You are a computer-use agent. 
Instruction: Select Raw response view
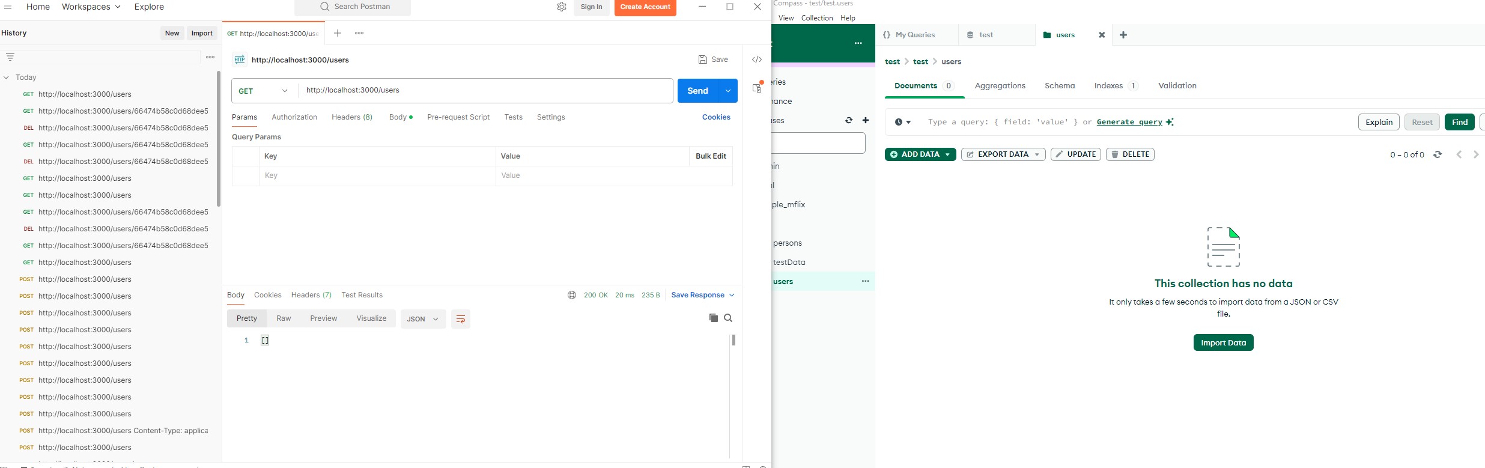pyautogui.click(x=284, y=318)
